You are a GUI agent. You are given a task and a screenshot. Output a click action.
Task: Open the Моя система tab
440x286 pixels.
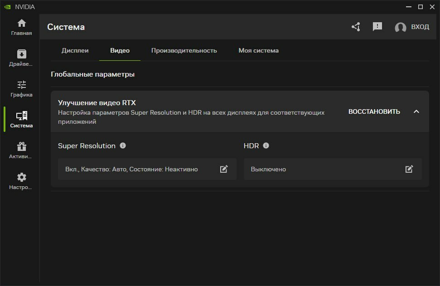point(258,51)
